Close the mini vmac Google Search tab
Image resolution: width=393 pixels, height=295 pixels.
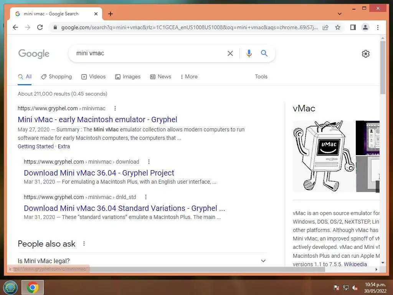point(96,14)
